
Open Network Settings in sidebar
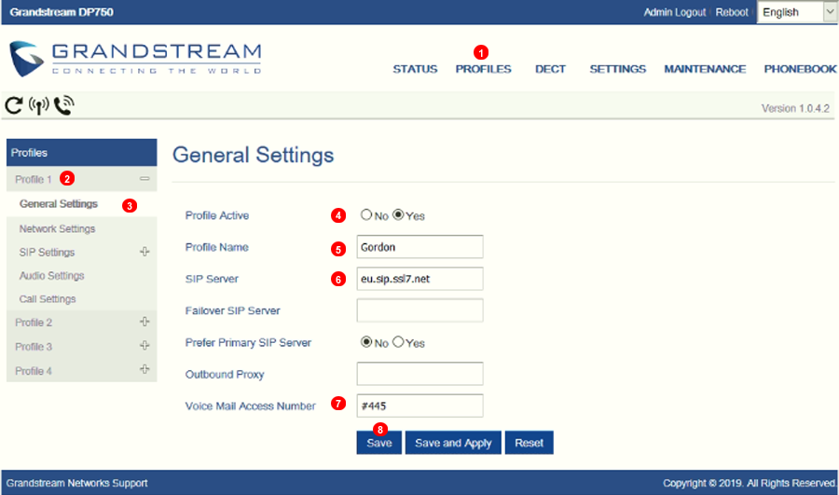57,228
